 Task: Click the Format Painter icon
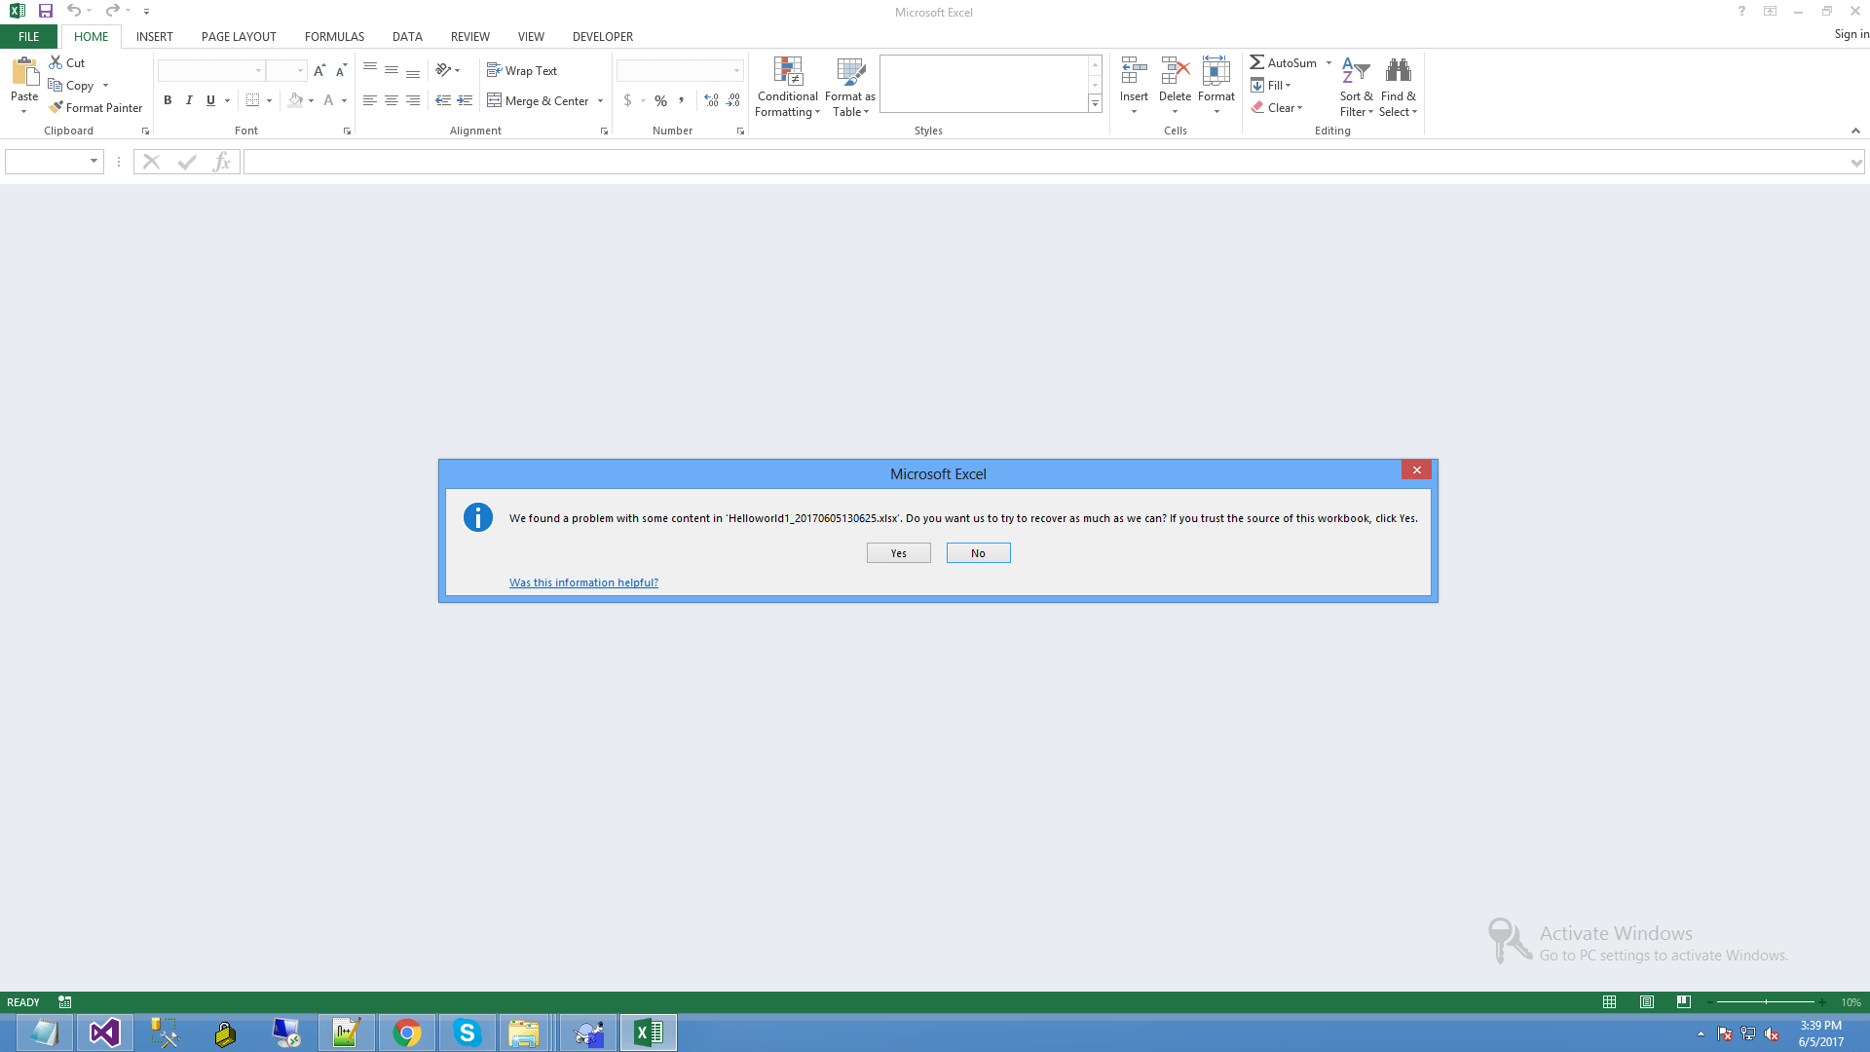[x=56, y=108]
